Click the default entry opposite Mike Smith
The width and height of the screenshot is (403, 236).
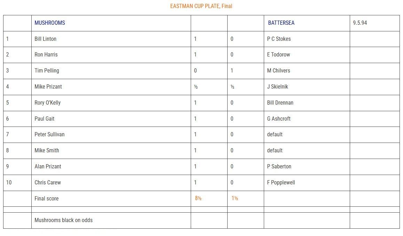tap(275, 150)
